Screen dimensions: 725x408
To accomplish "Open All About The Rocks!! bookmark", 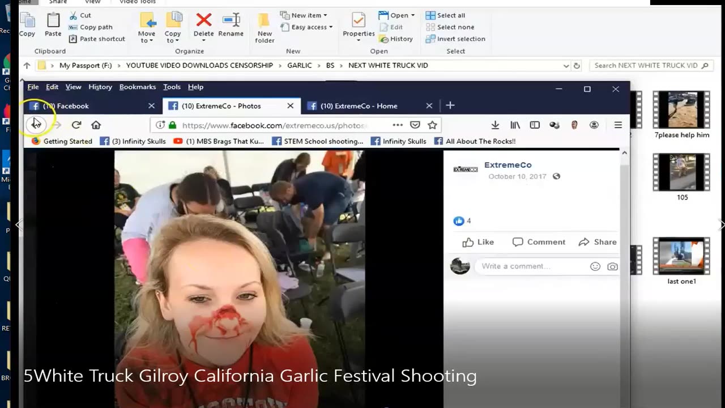I will point(475,141).
